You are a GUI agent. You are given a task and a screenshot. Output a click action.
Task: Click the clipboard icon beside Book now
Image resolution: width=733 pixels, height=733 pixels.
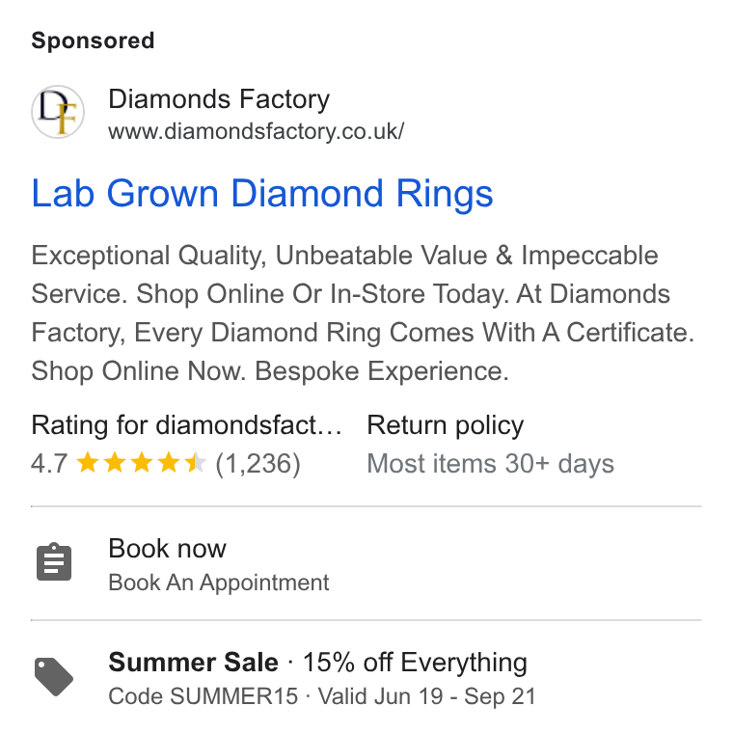[x=54, y=561]
